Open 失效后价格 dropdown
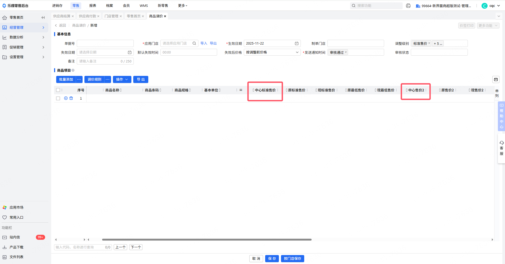The width and height of the screenshot is (505, 264). click(272, 52)
